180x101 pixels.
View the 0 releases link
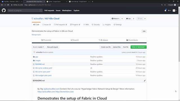pyautogui.click(x=103, y=40)
